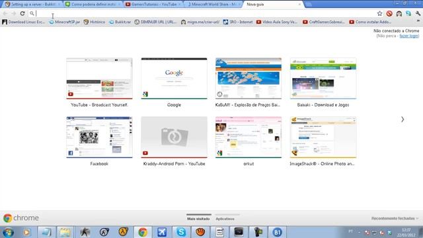Open the CraftGamersSobrevi... bookmark

click(x=324, y=22)
